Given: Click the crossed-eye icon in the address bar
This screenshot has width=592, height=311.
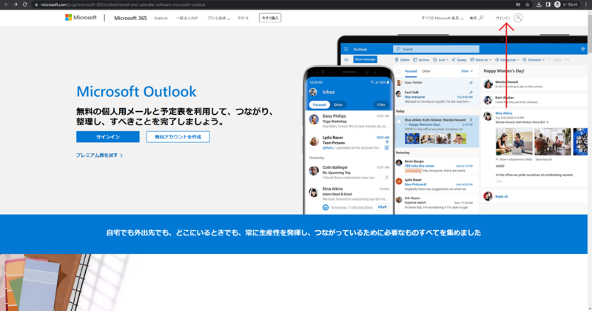Looking at the screenshot, I should click(518, 4).
